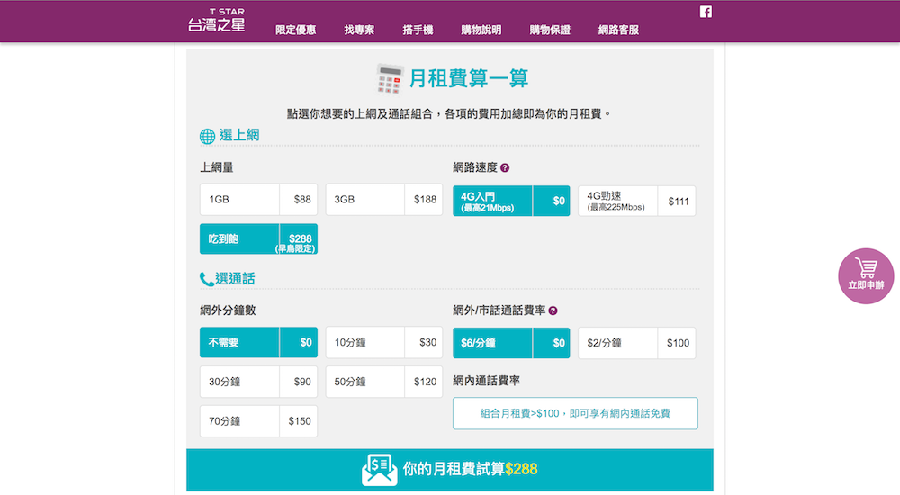Viewport: 900px width, 495px height.
Task: Click help icon beside 網路速度
Action: pos(505,167)
